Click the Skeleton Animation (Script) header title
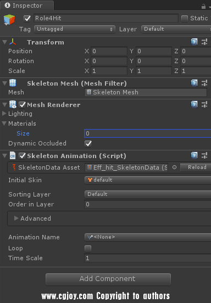 [x=76, y=156]
